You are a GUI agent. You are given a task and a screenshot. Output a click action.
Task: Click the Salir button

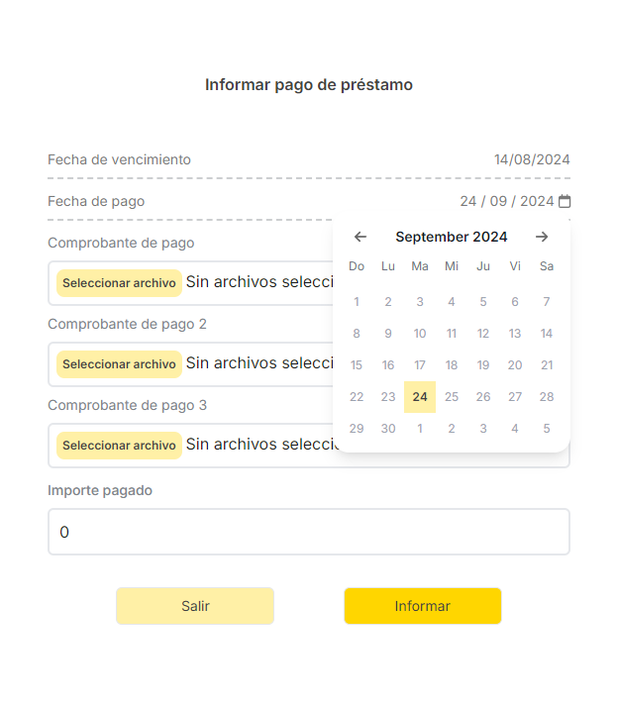click(x=195, y=606)
